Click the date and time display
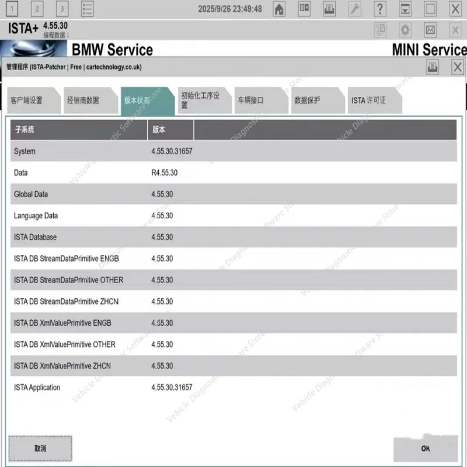This screenshot has height=467, width=467. pyautogui.click(x=230, y=9)
